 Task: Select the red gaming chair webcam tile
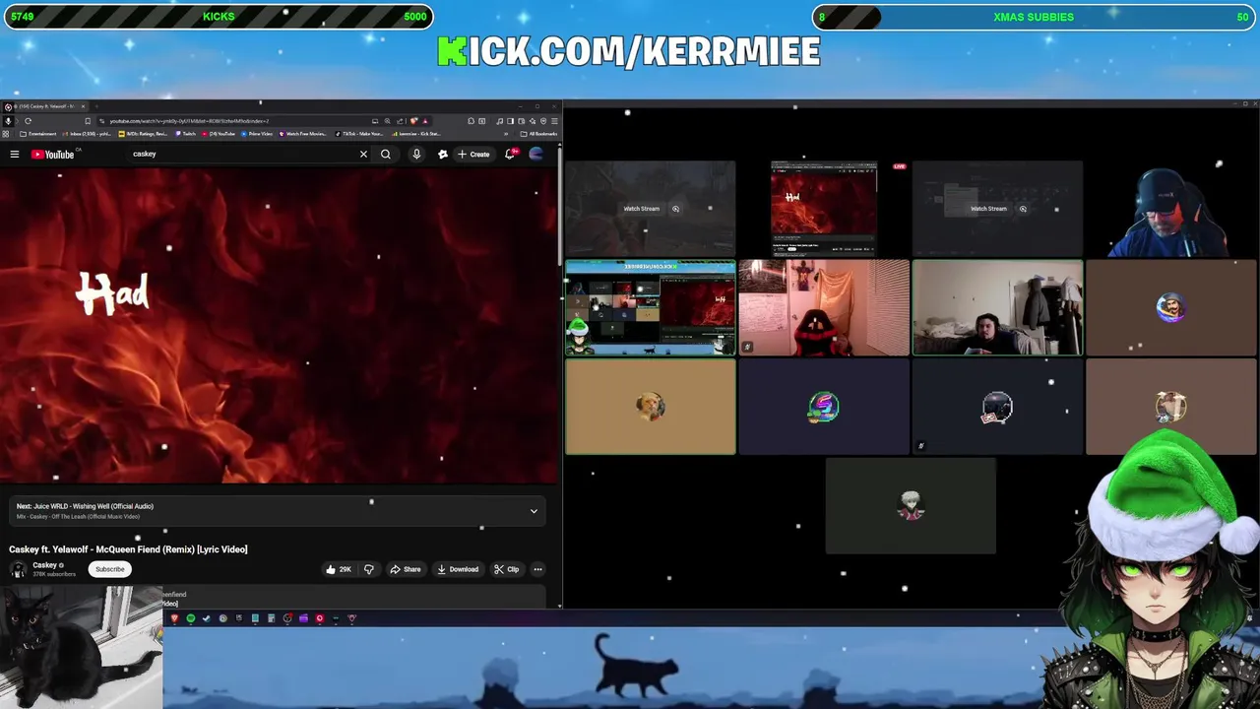[824, 307]
